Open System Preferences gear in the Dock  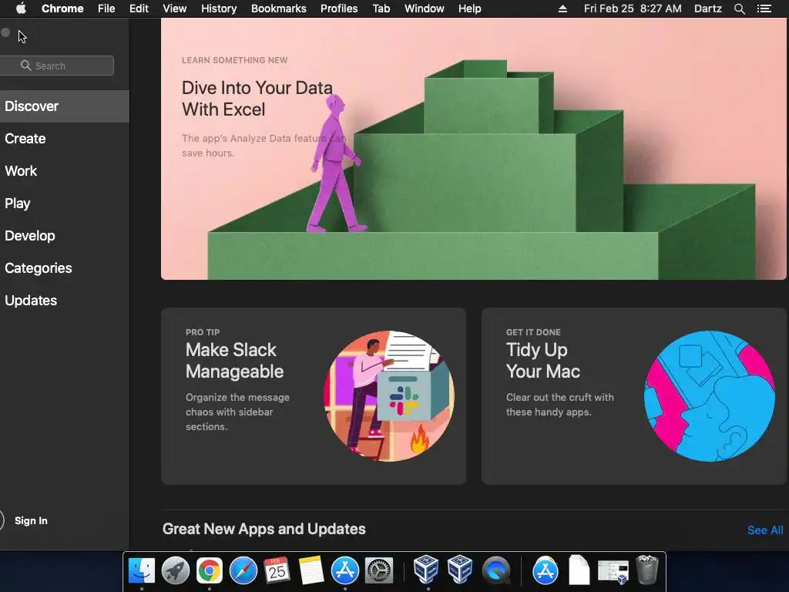coord(378,570)
